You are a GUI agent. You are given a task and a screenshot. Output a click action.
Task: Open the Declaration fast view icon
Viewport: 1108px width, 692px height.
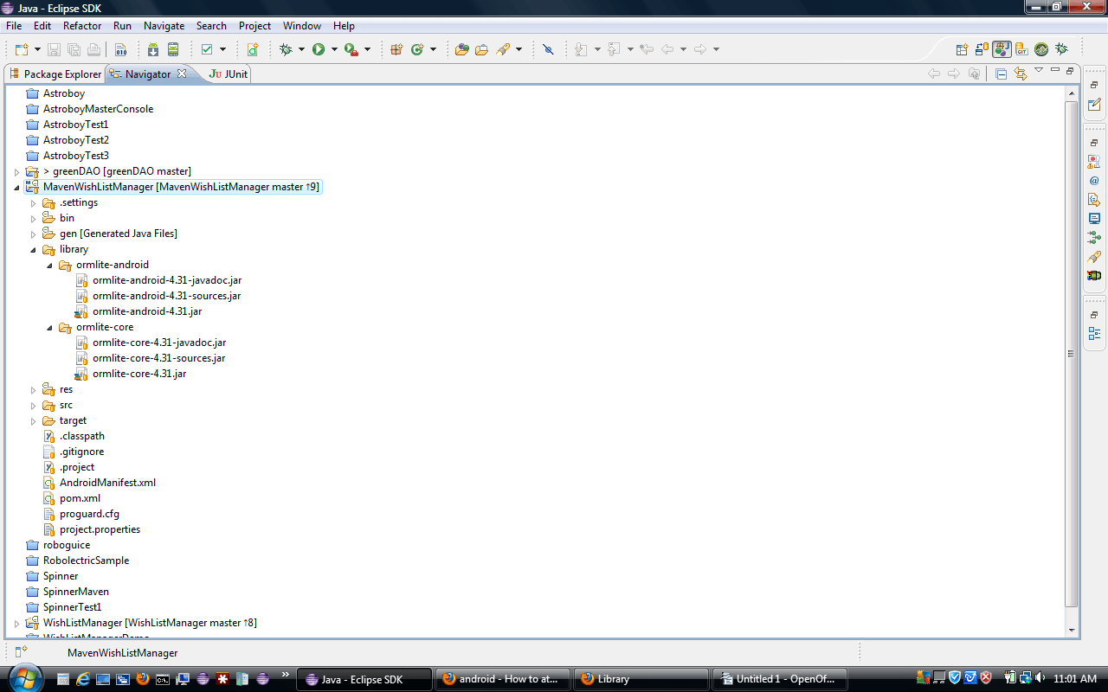[x=1094, y=199]
